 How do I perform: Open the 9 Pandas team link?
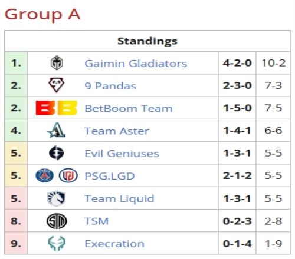click(110, 86)
